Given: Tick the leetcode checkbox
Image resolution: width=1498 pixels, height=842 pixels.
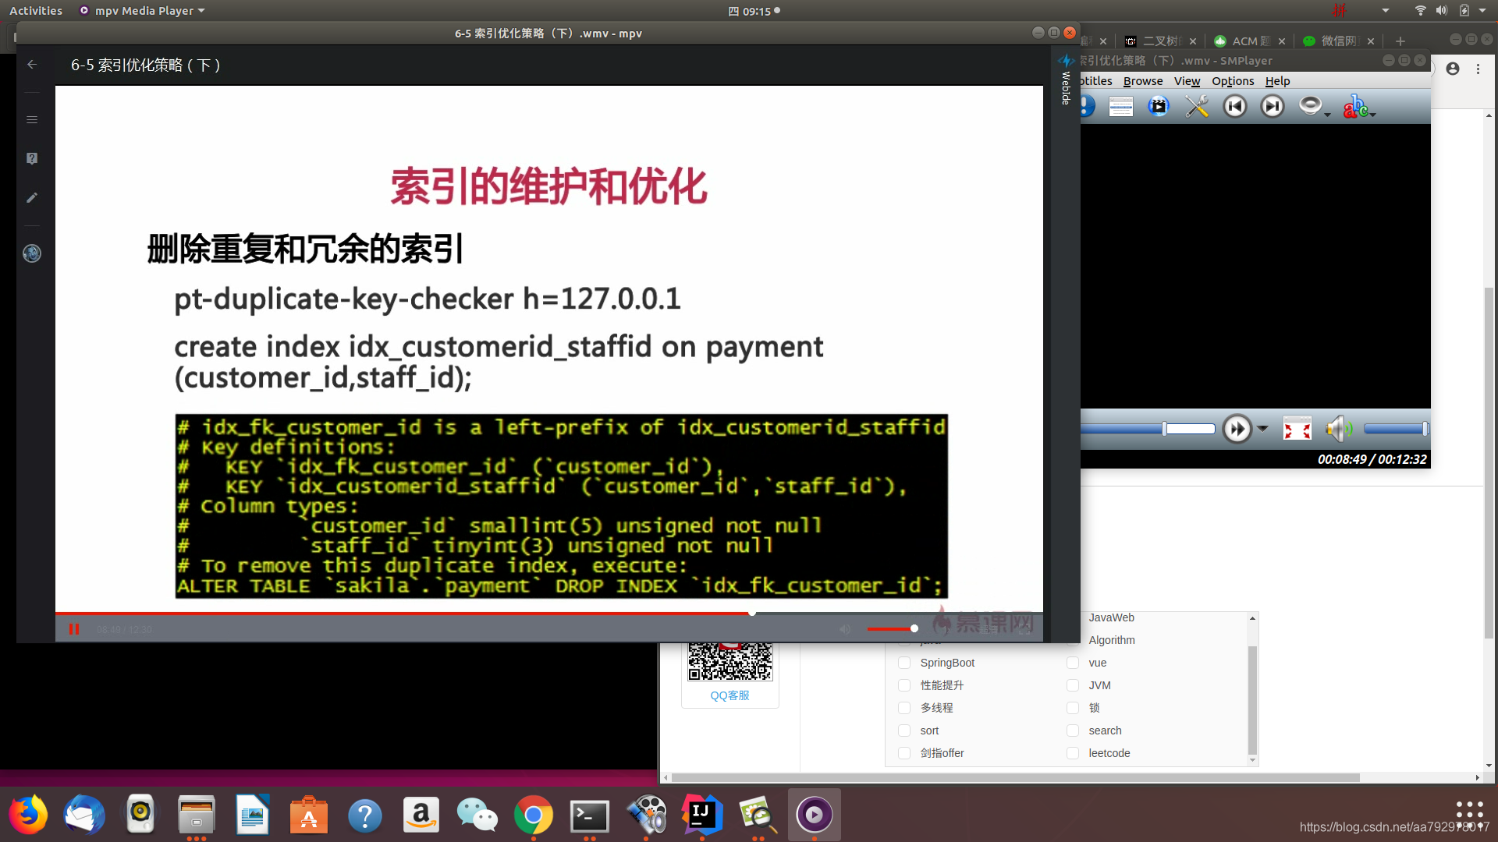Looking at the screenshot, I should (x=1073, y=753).
